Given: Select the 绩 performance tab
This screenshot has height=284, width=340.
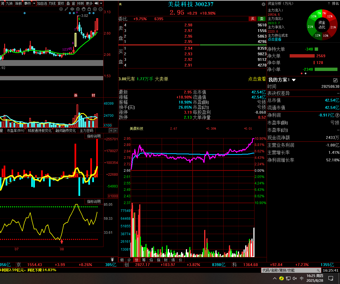Looking at the screenshot, I should tap(173, 260).
